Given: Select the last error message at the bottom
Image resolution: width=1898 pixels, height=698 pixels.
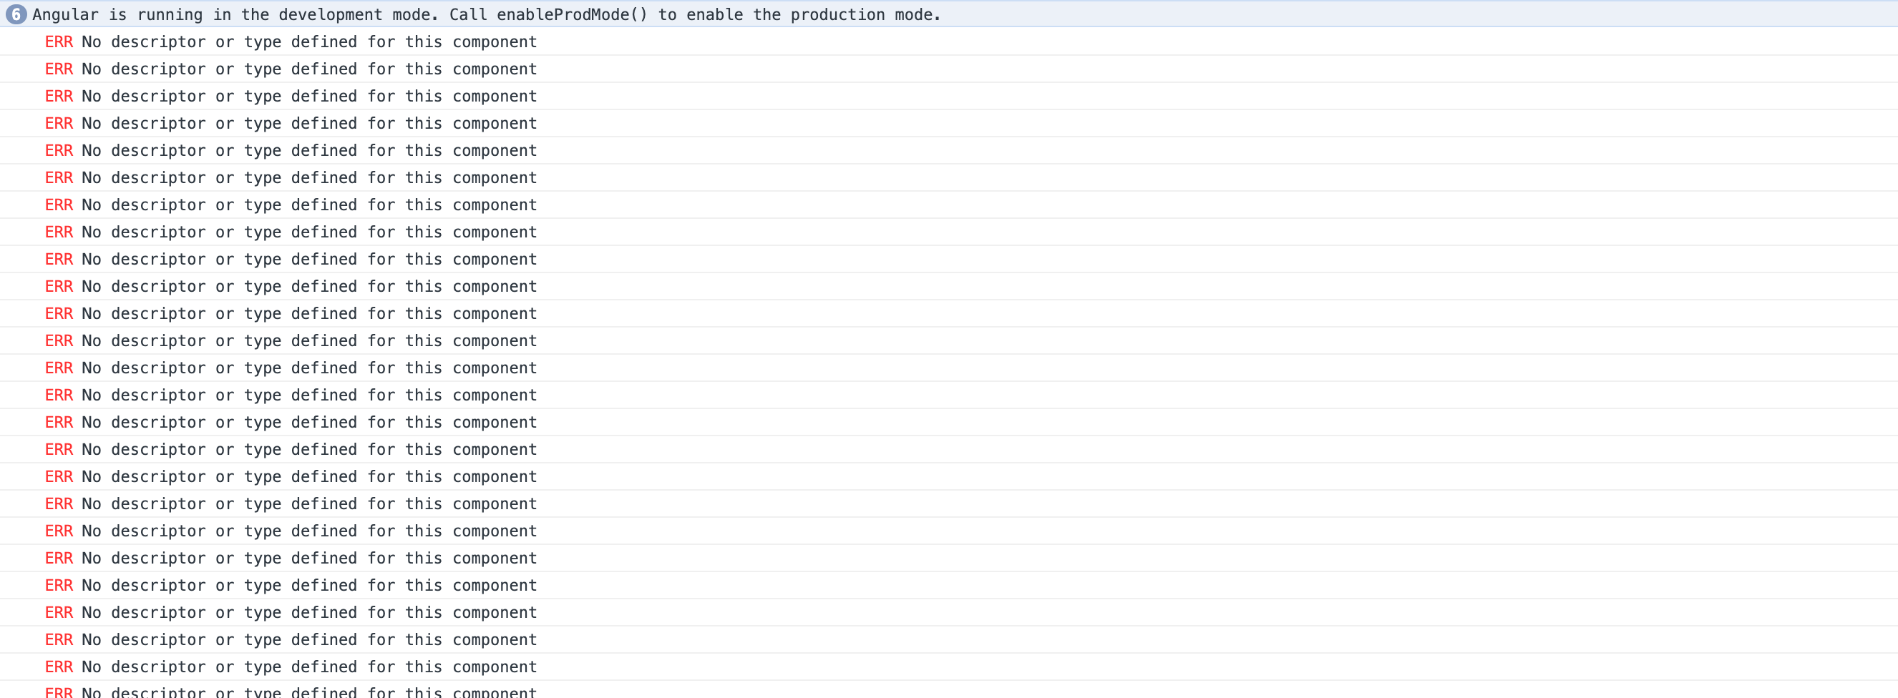Looking at the screenshot, I should (308, 667).
